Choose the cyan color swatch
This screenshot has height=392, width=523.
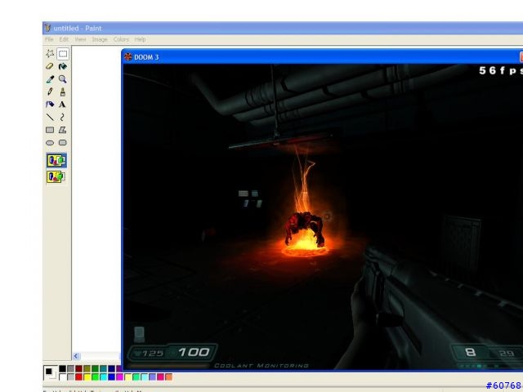point(104,377)
